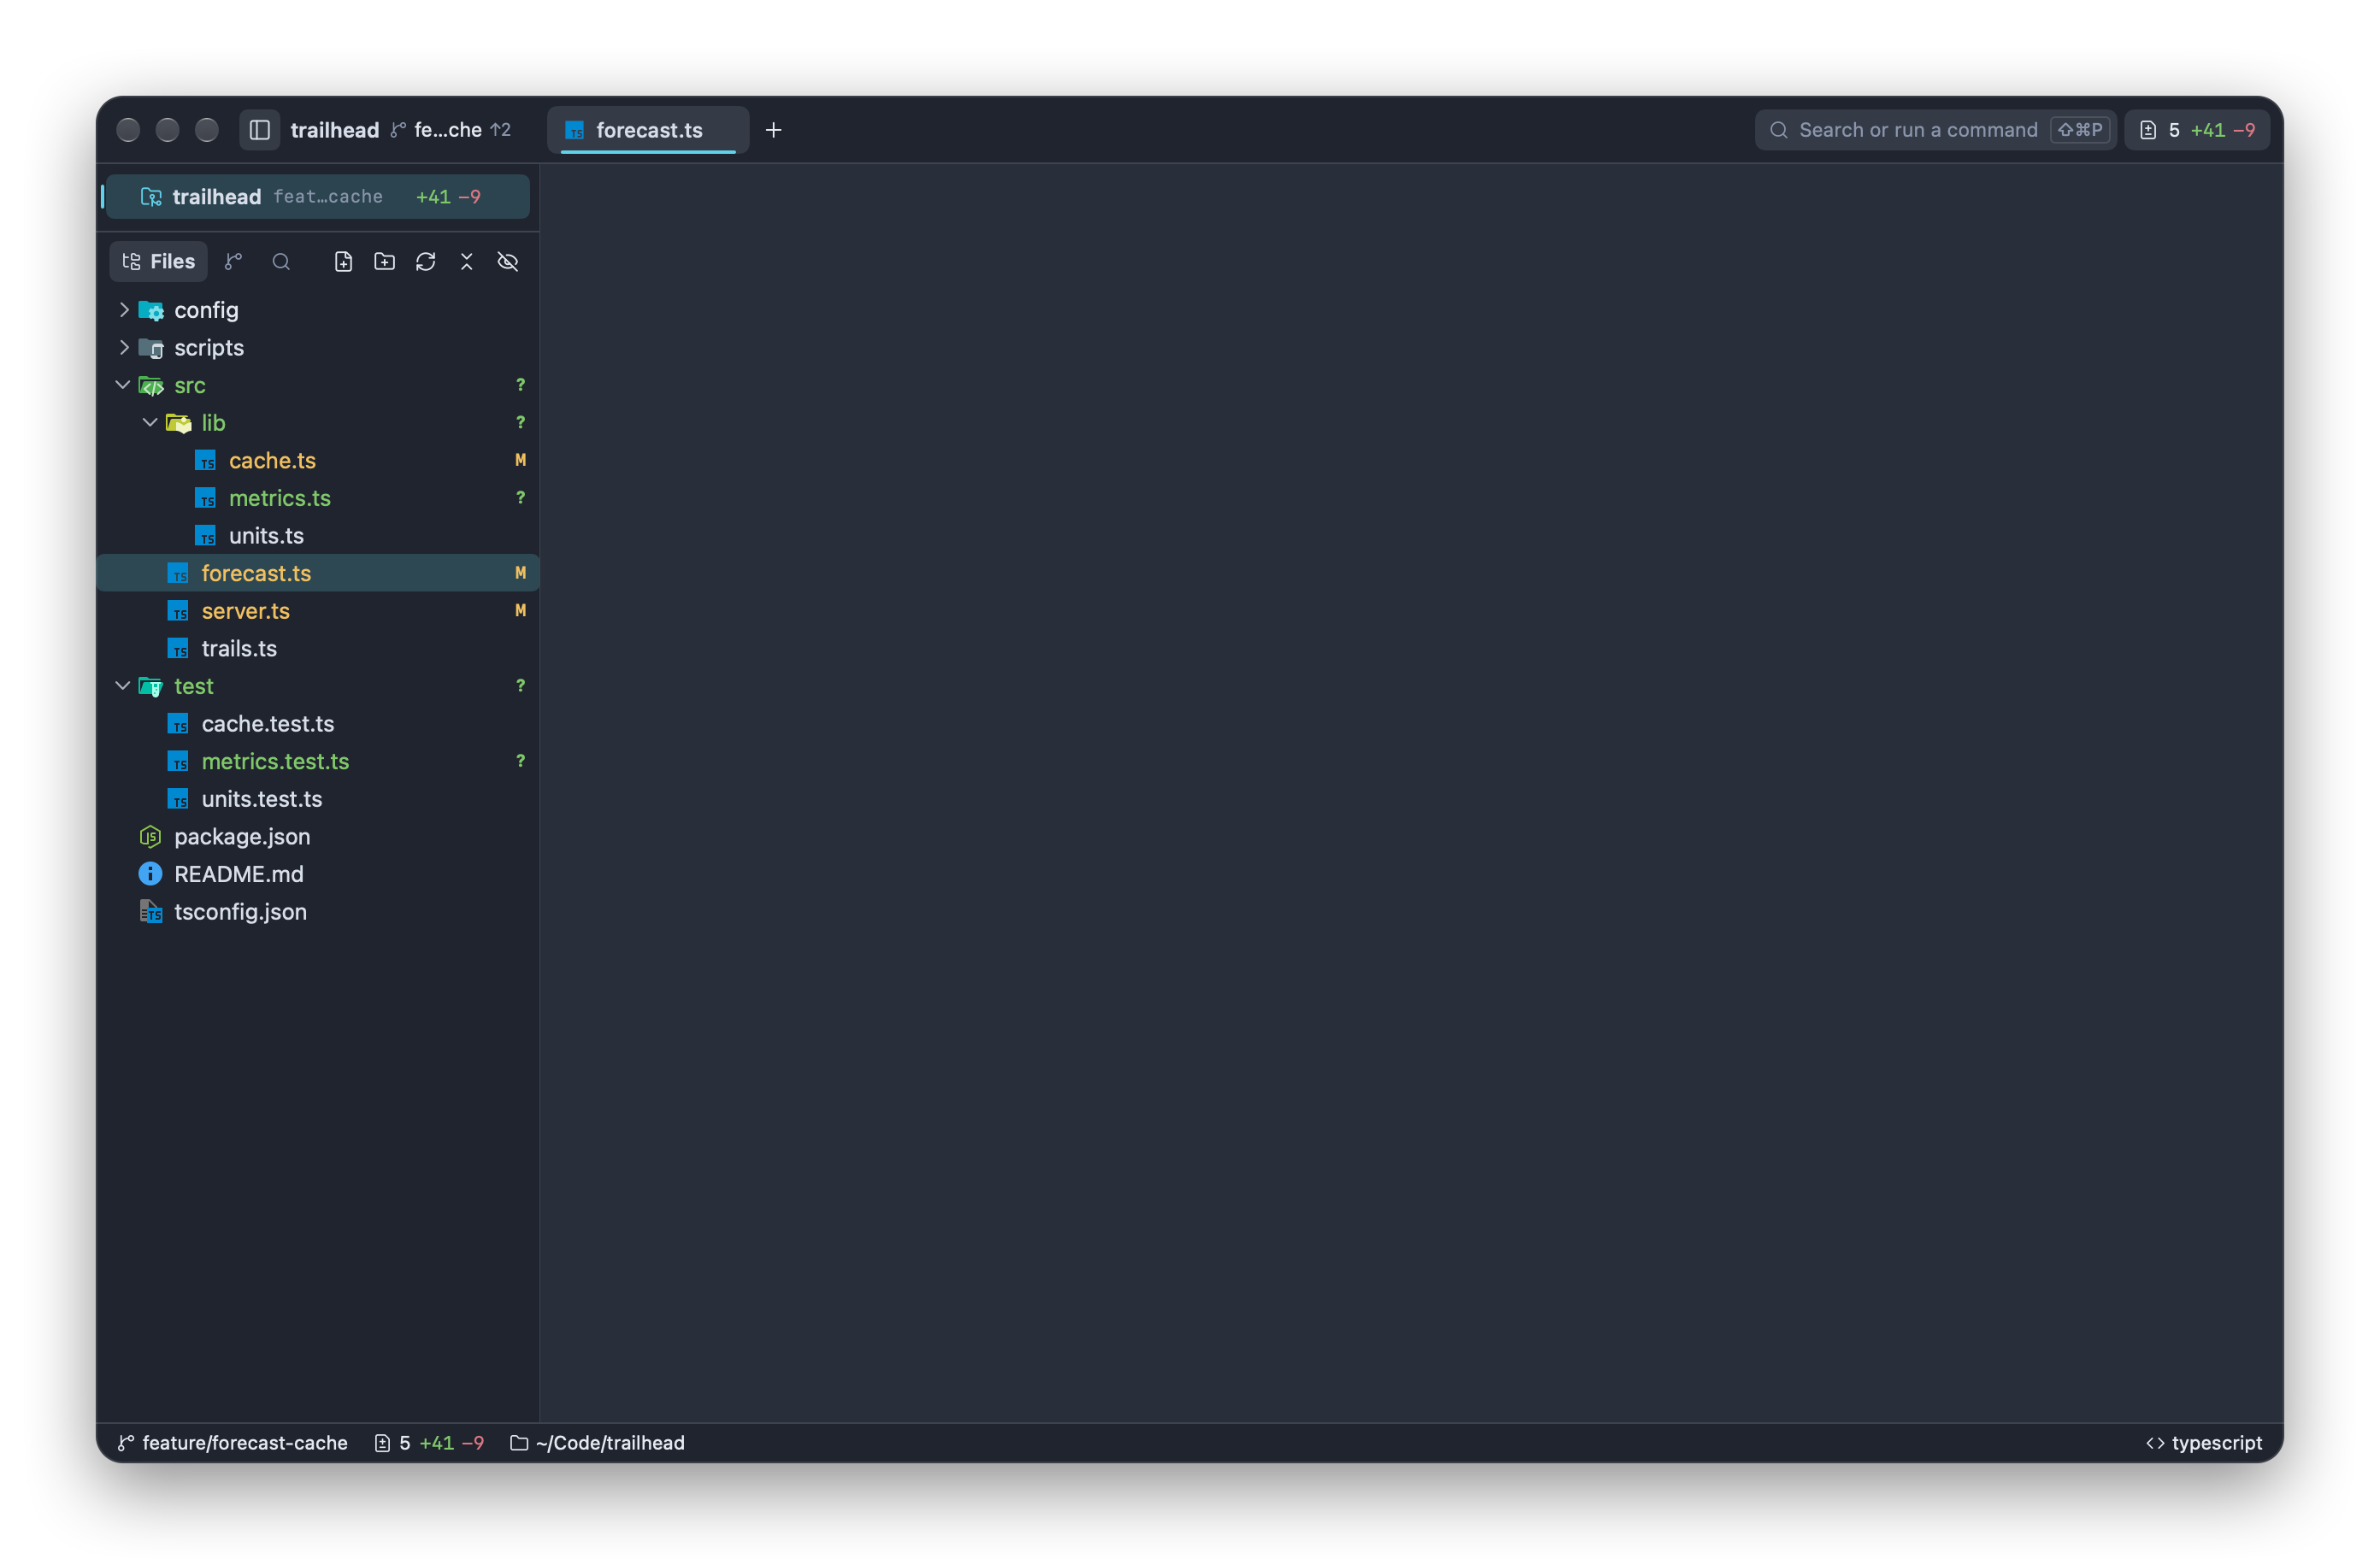Image resolution: width=2380 pixels, height=1559 pixels.
Task: Open units.test.ts file
Action: point(318,799)
